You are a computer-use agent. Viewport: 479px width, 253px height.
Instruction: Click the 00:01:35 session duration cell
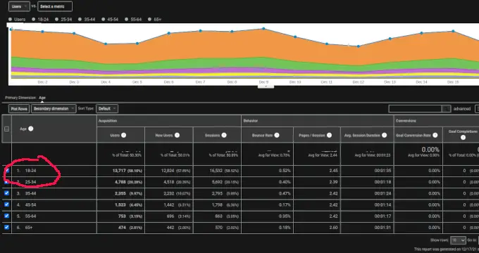point(383,171)
